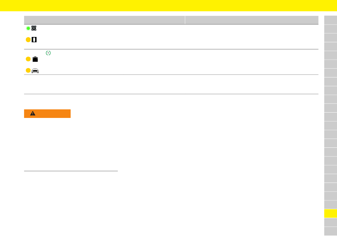Screen dimensions: 337x249
Task: Click the green status LED dot
Action: (x=28, y=28)
